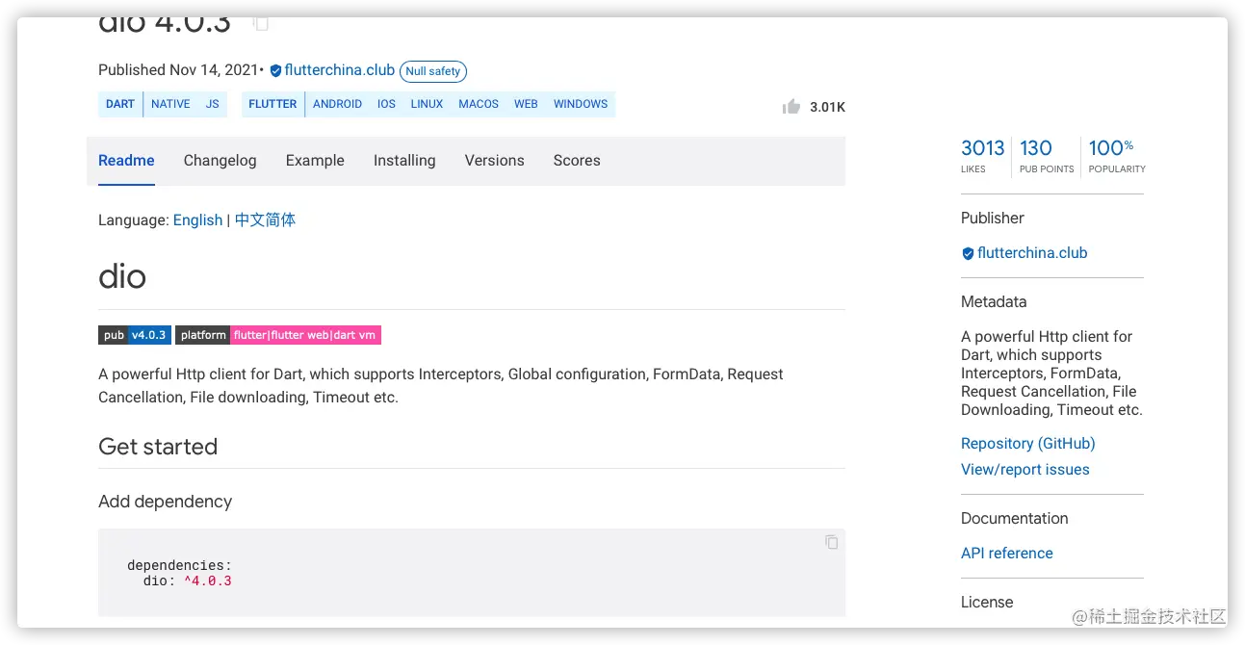Click the pub v4.0.3 badge
1245x645 pixels.
[135, 335]
